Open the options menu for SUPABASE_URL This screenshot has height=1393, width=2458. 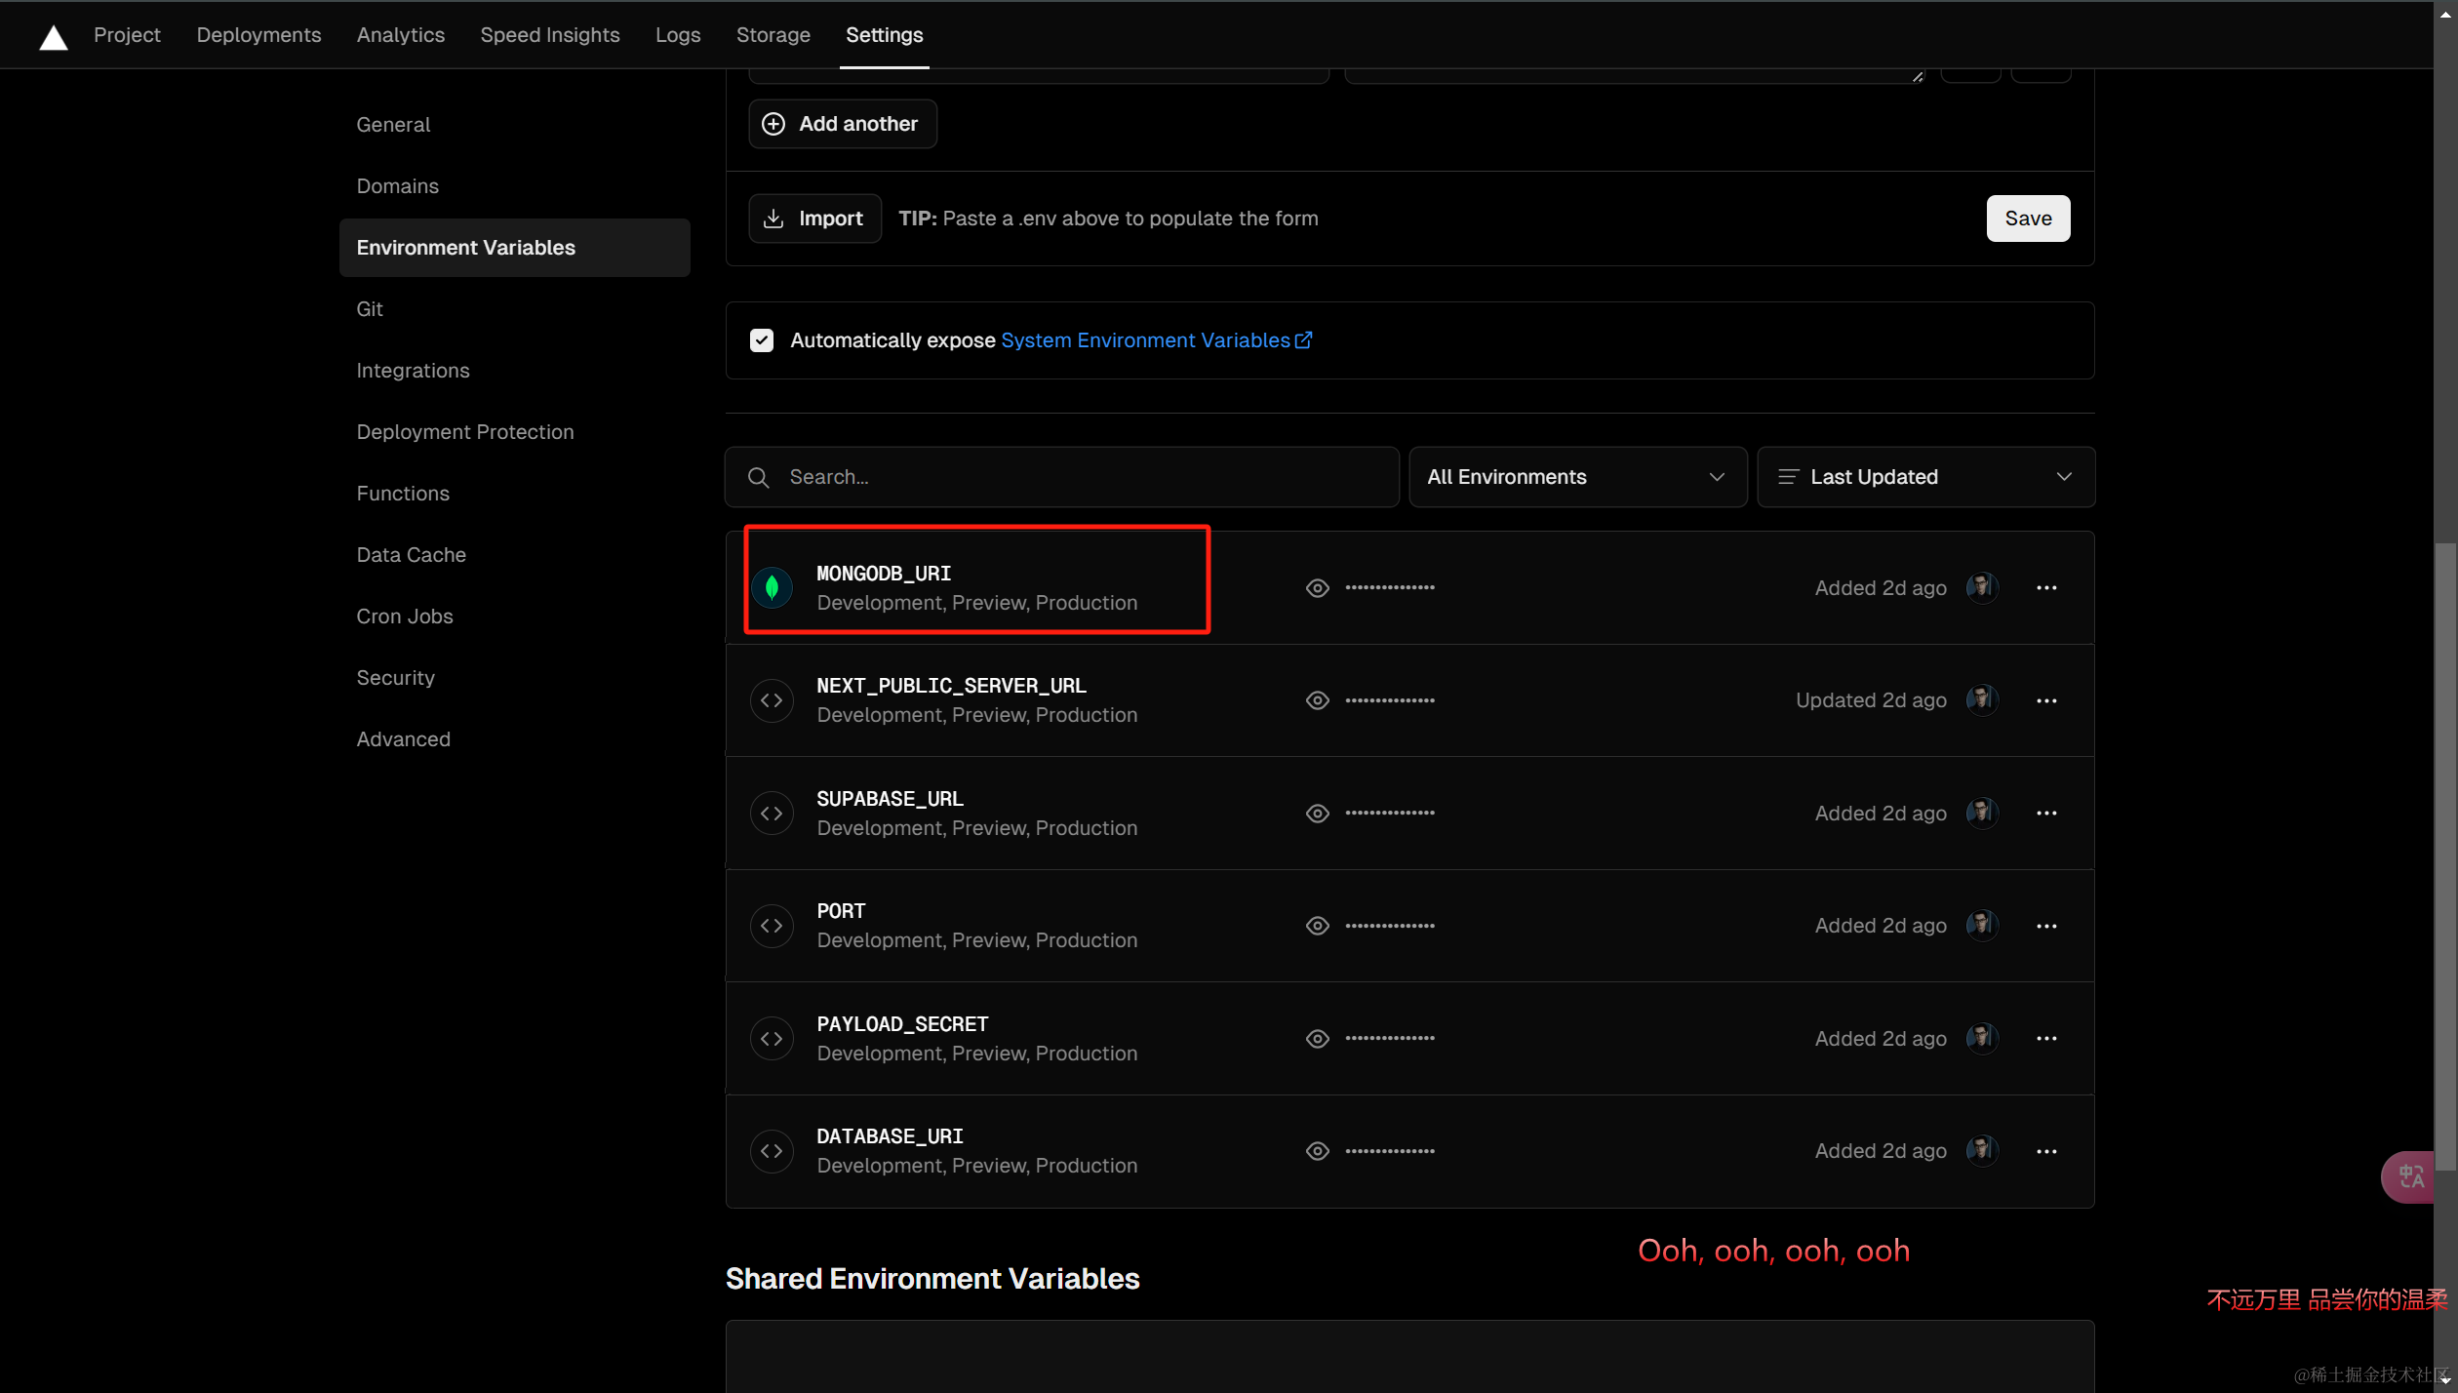pyautogui.click(x=2046, y=813)
